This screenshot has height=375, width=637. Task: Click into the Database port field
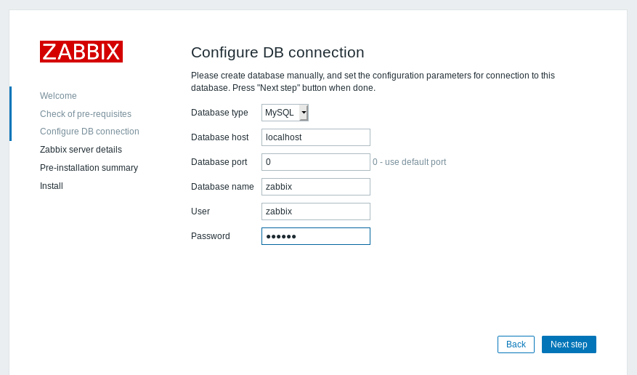[316, 162]
